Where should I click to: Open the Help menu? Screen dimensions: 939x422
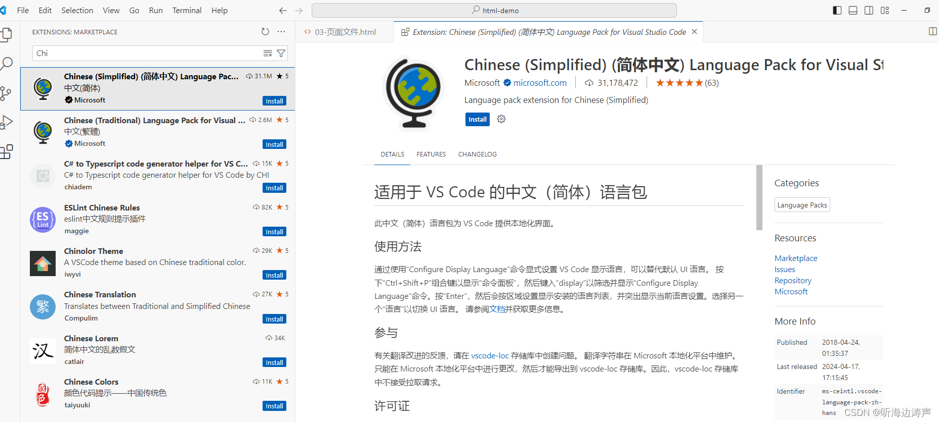tap(220, 11)
